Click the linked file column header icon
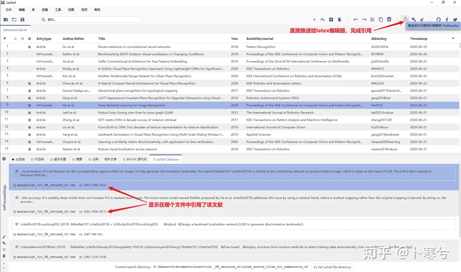The image size is (461, 272). pos(22,39)
